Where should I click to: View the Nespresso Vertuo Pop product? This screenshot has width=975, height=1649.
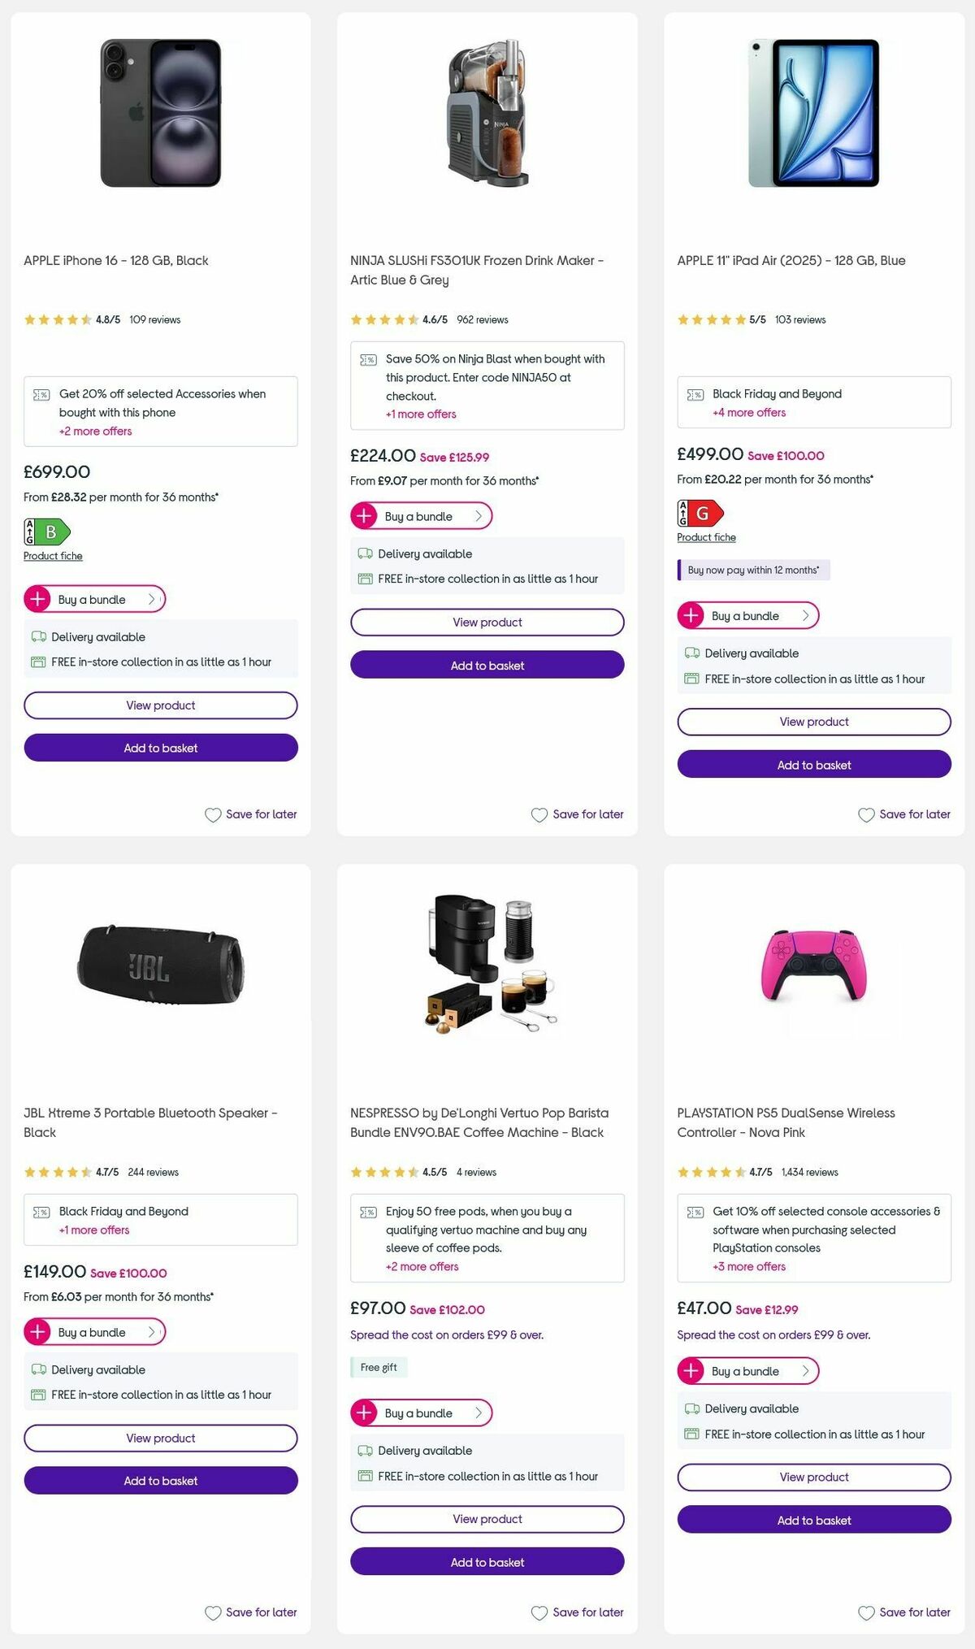pyautogui.click(x=487, y=1519)
